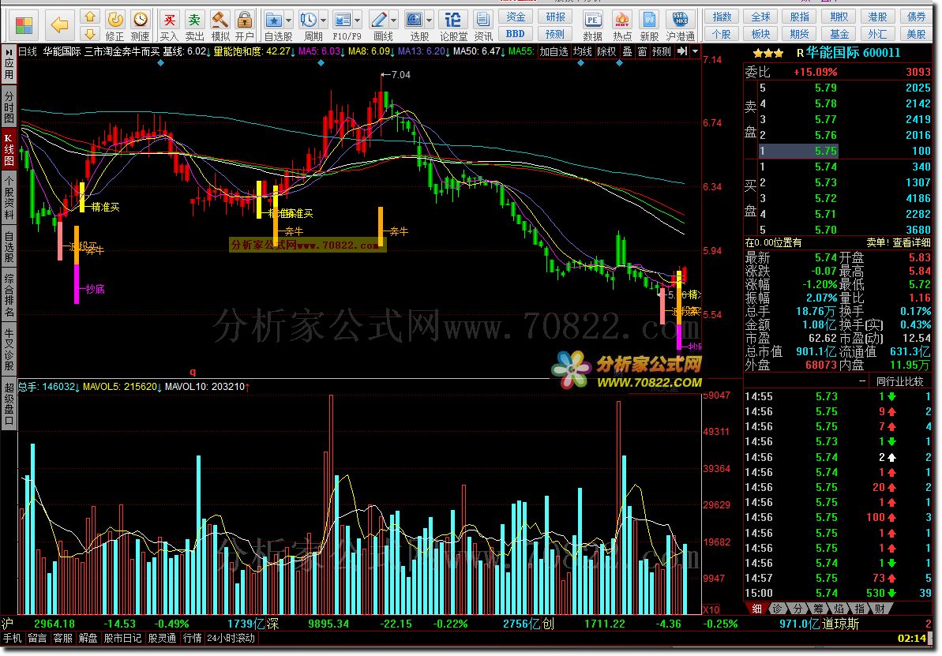Click the down arrow toolbar icon
942x656 pixels.
pos(90,34)
